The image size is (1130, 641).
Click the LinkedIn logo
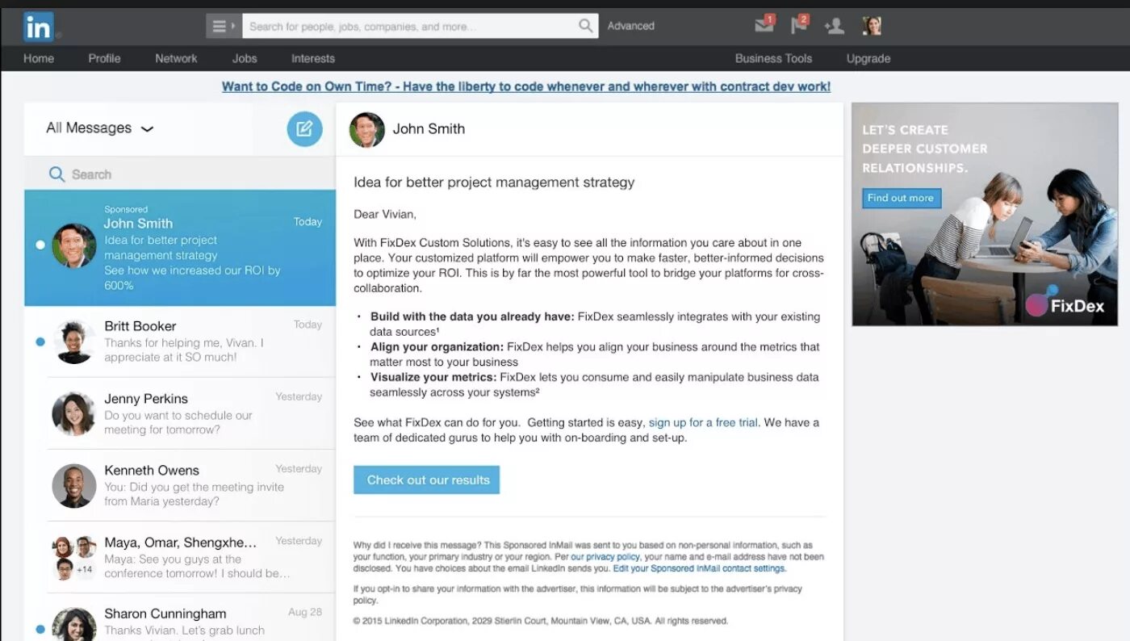pos(38,27)
